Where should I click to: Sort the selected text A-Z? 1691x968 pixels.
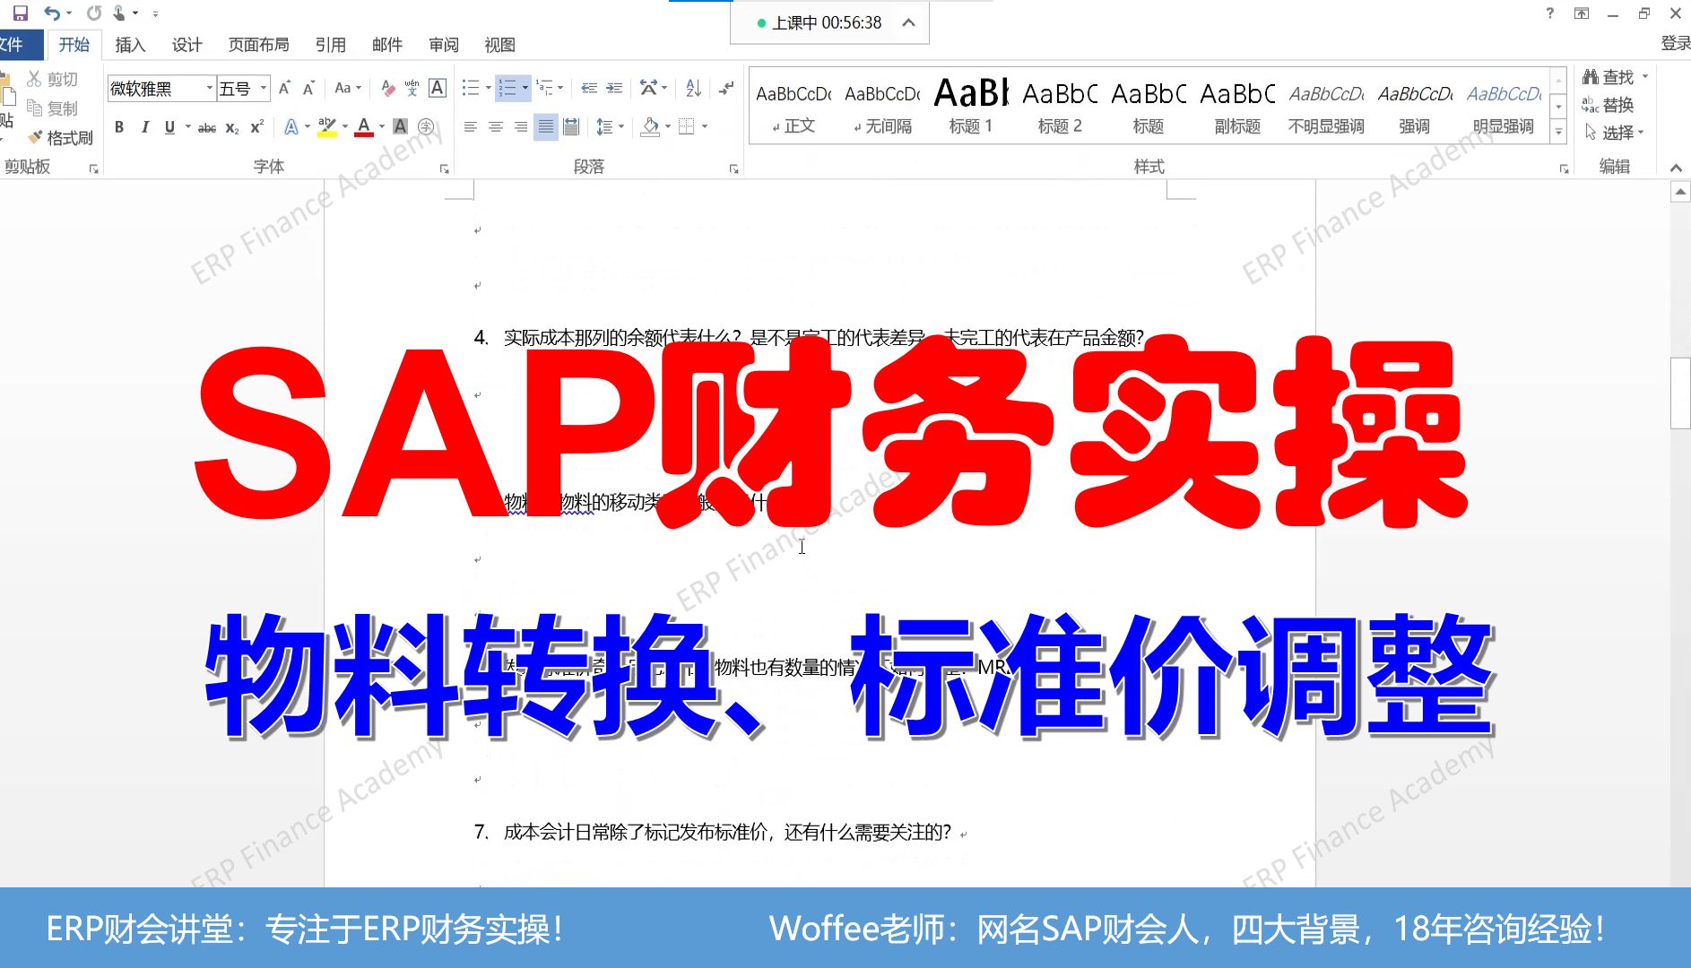click(694, 88)
